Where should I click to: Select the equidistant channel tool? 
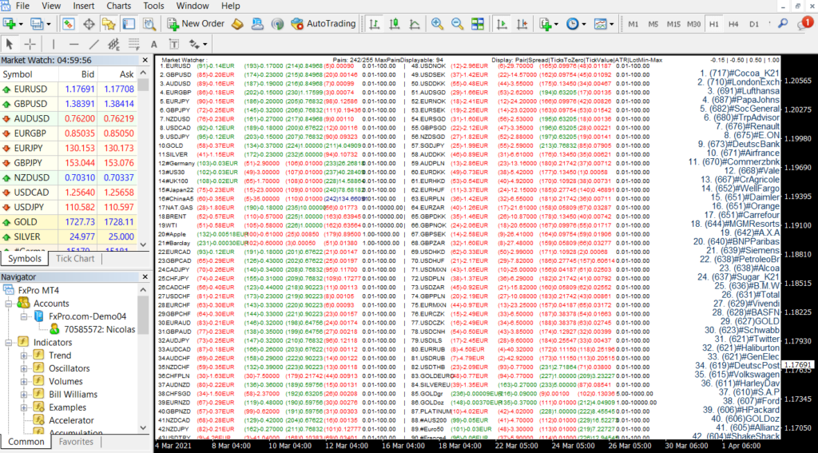pyautogui.click(x=113, y=44)
